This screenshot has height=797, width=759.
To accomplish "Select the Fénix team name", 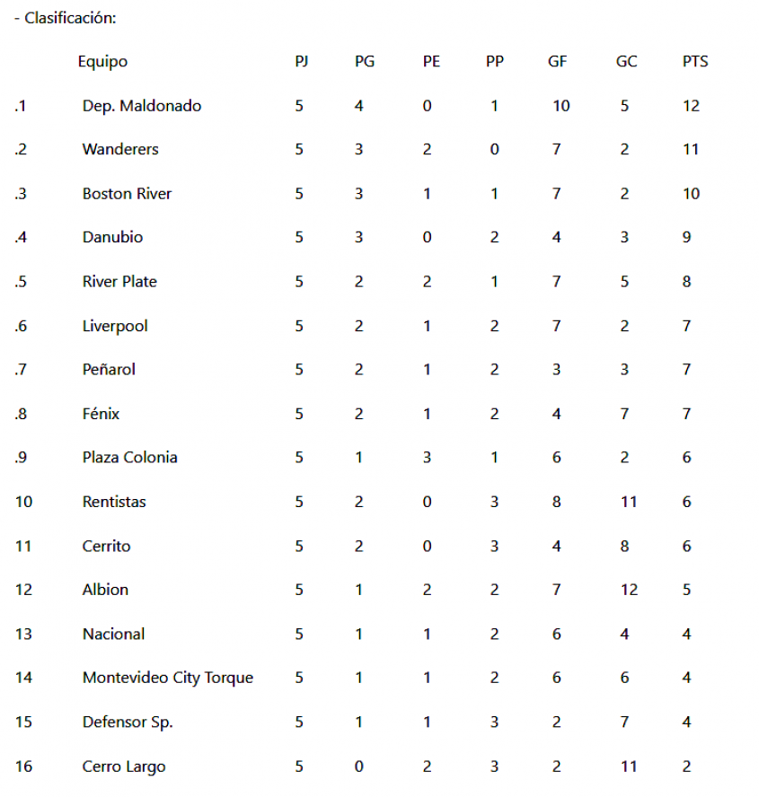I will tap(101, 414).
